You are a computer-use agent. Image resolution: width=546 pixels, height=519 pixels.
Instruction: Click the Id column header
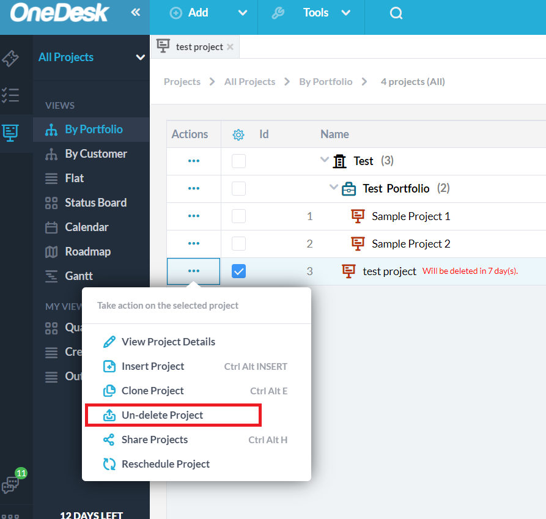[x=264, y=134]
